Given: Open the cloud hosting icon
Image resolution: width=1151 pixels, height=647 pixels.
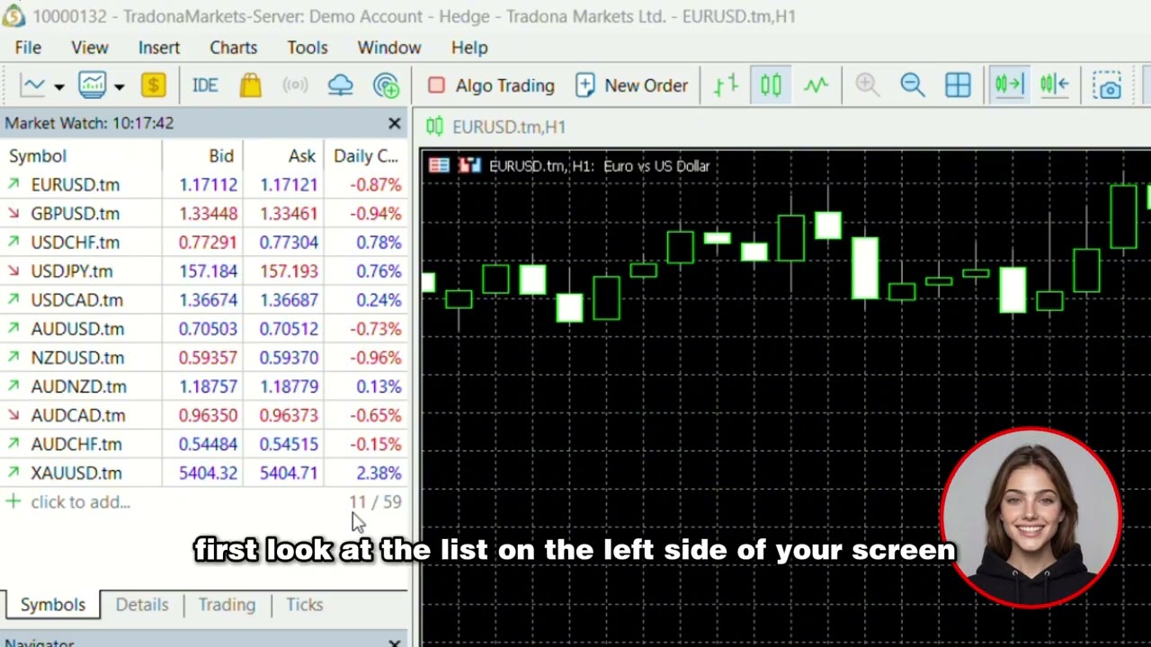Looking at the screenshot, I should pyautogui.click(x=340, y=85).
